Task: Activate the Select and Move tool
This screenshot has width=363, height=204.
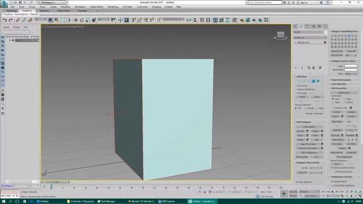Action: pos(75,20)
